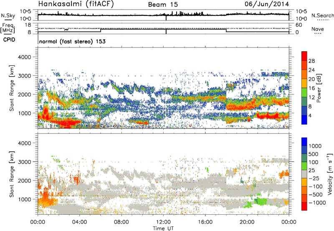Click the Nave legend label
Viewport: 334px width, 231px height.
[x=318, y=29]
